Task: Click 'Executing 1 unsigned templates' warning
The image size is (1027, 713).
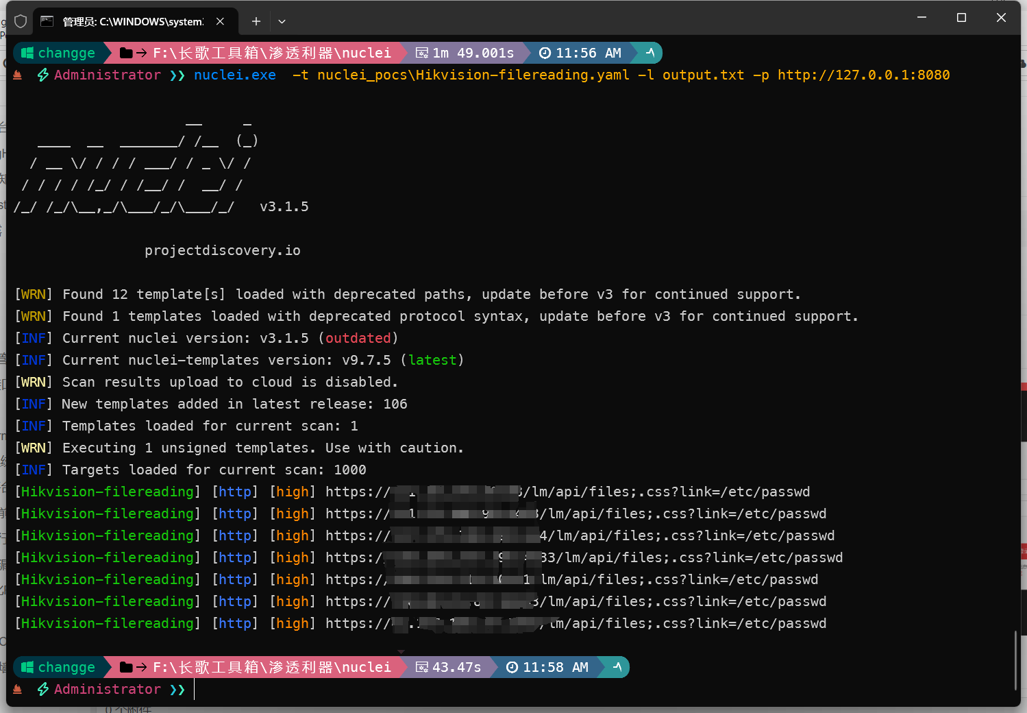Action: point(239,448)
